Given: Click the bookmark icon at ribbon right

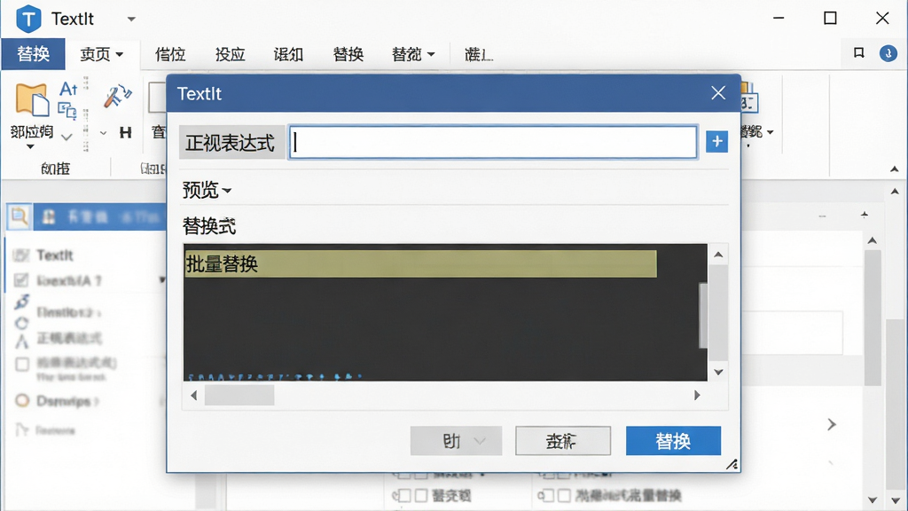Looking at the screenshot, I should [x=858, y=53].
